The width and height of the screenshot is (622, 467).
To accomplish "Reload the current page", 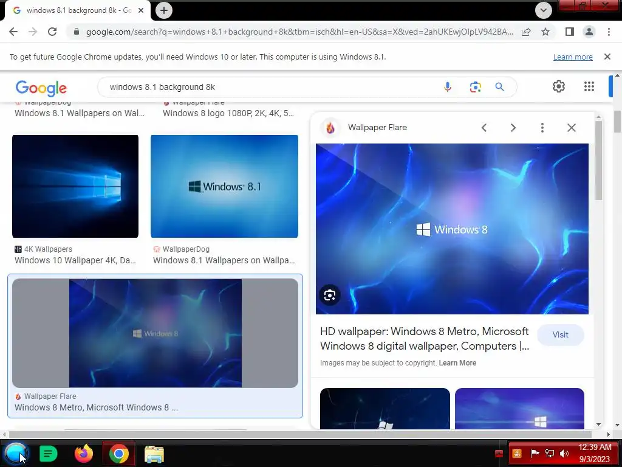I will click(52, 32).
